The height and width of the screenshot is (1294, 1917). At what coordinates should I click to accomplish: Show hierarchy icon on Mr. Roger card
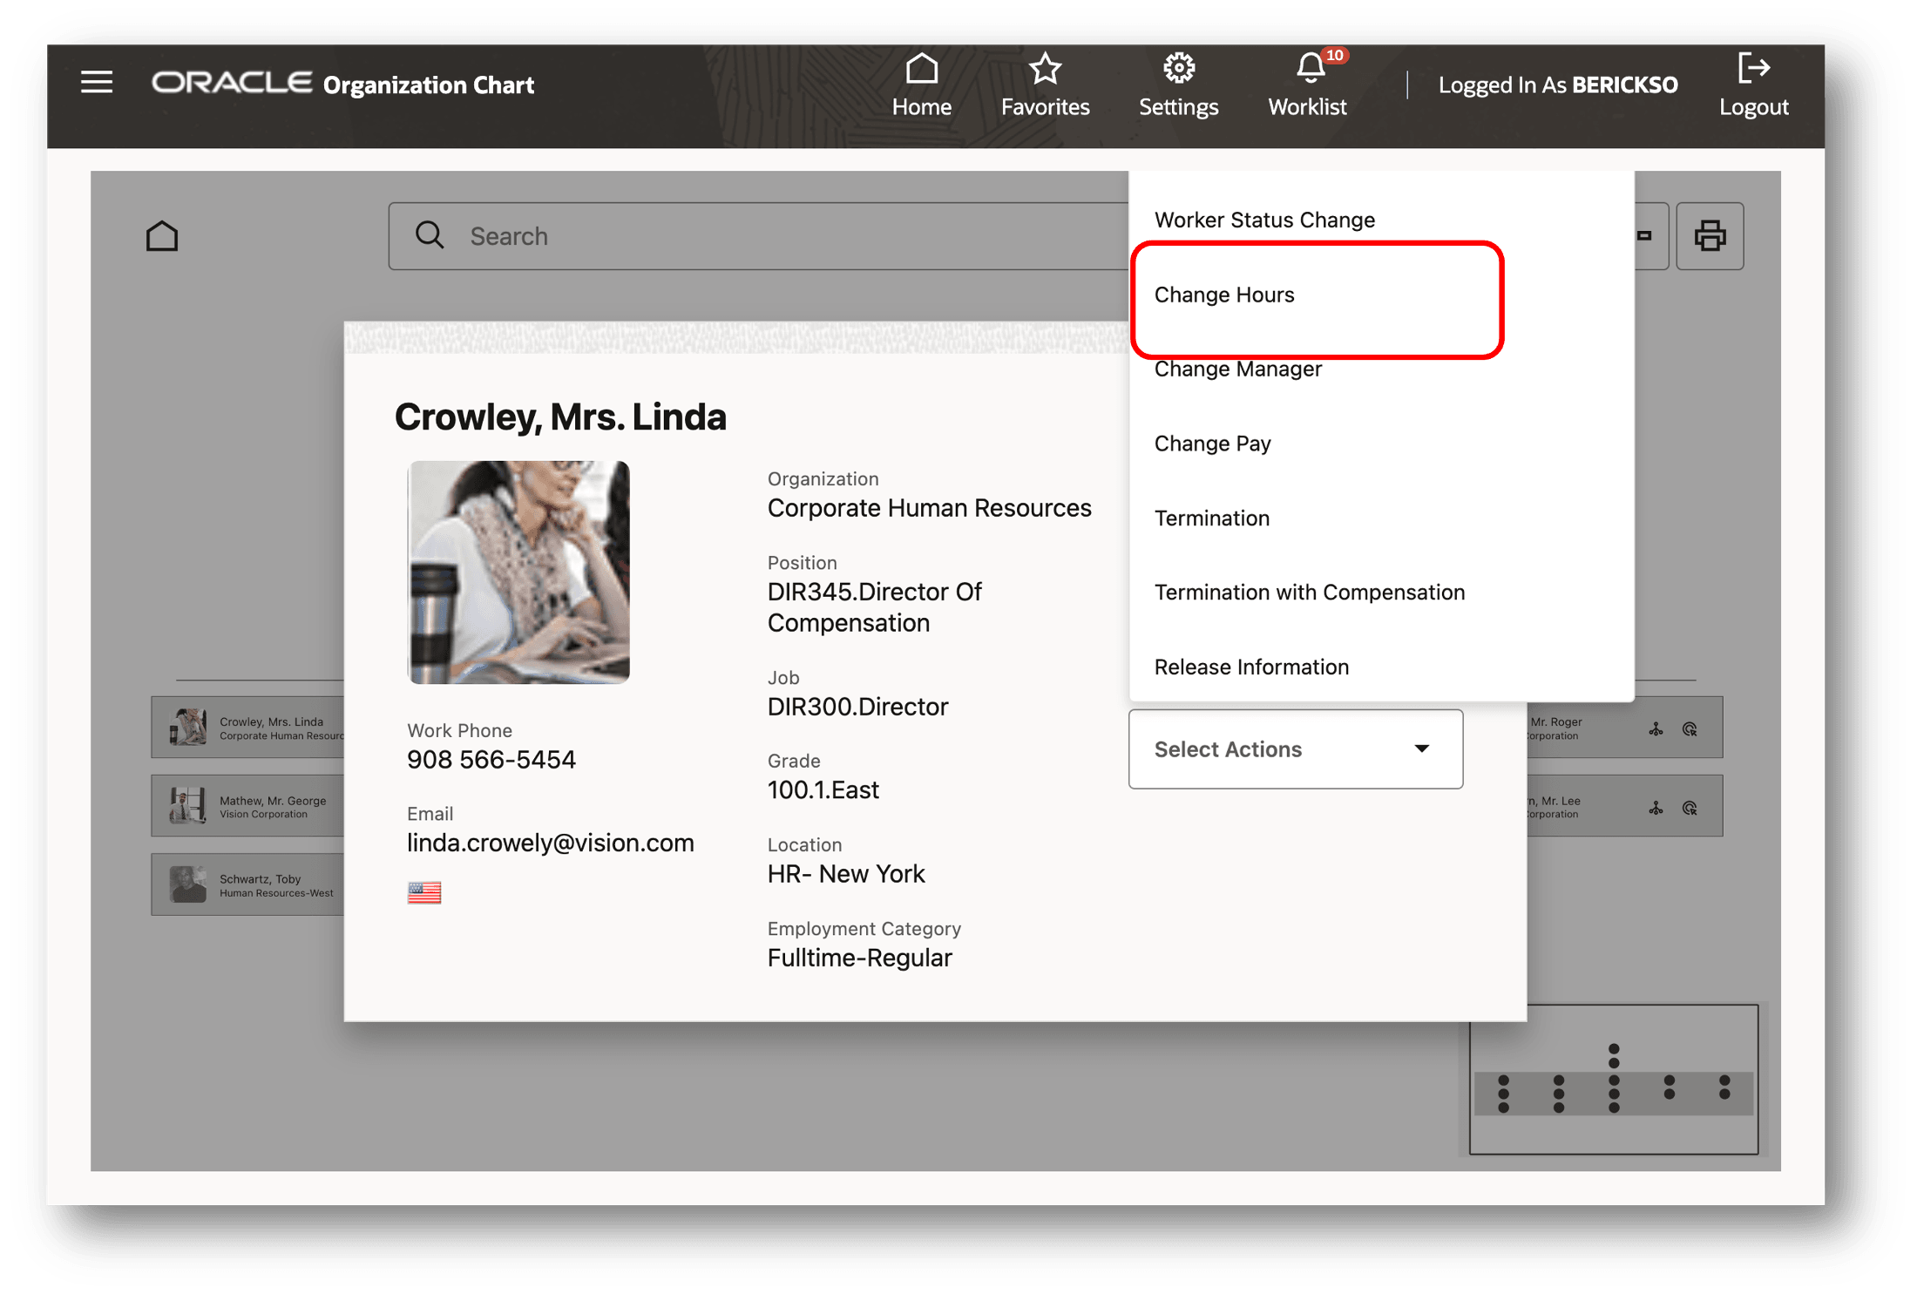coord(1656,729)
